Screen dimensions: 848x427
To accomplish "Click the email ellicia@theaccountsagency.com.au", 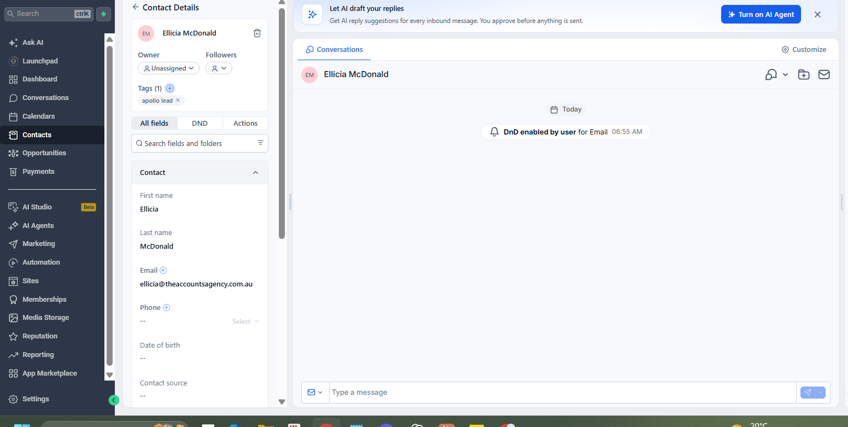I will (x=196, y=284).
